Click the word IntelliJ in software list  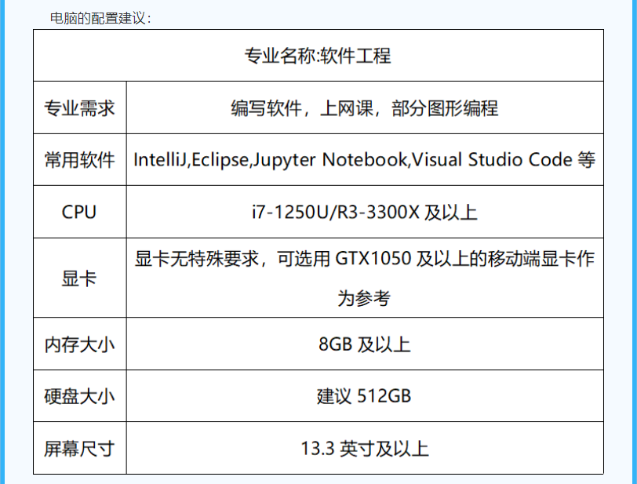pyautogui.click(x=161, y=160)
